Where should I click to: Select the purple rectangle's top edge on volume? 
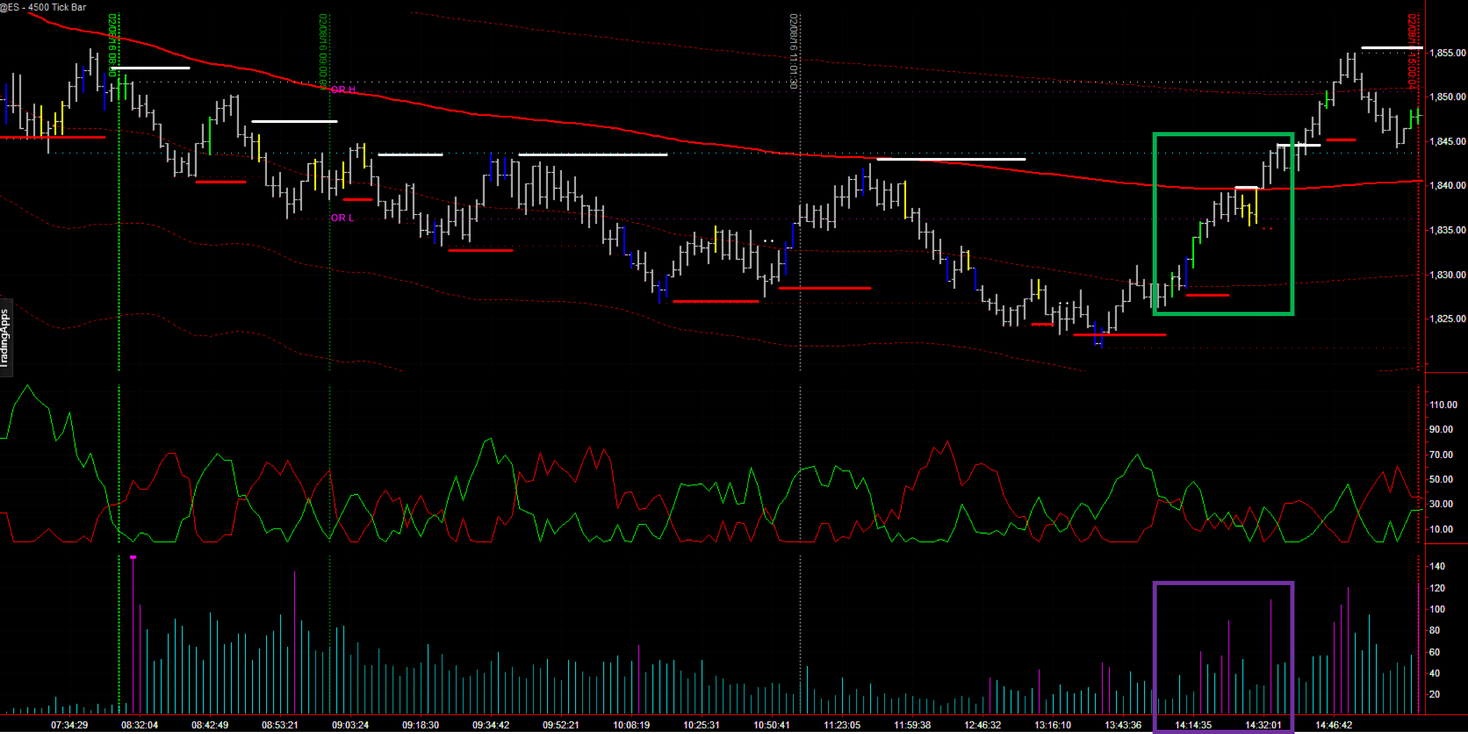(x=1223, y=583)
